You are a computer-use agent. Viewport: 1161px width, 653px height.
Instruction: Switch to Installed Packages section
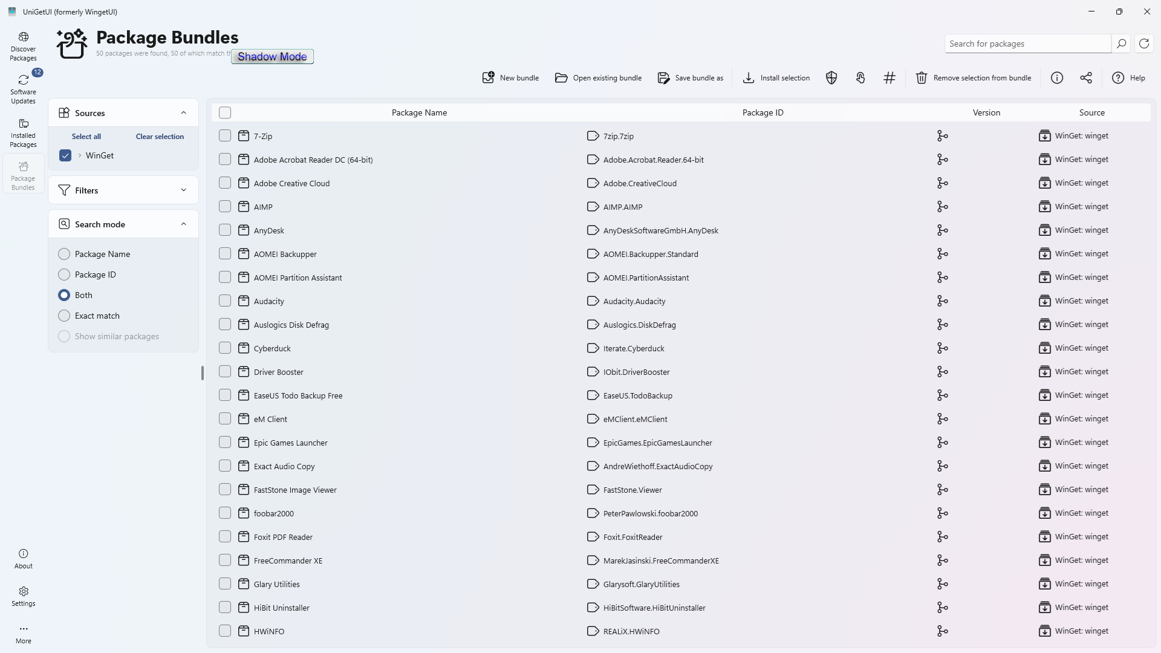point(24,132)
